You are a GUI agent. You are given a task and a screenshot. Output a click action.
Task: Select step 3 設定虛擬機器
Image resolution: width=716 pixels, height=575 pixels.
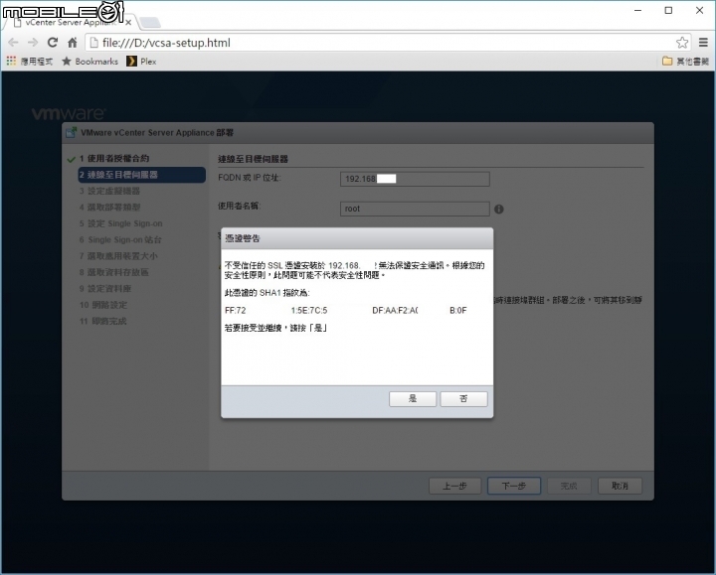(x=109, y=191)
